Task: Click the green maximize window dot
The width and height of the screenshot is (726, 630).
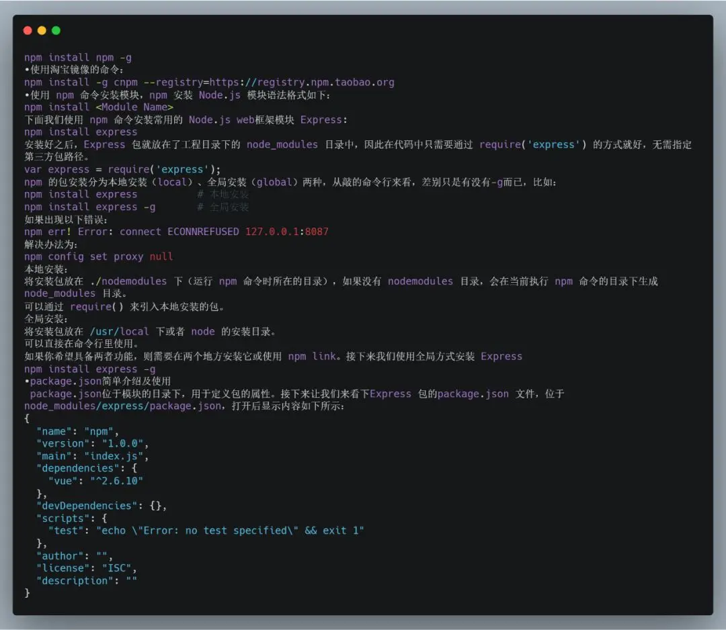Action: click(x=56, y=30)
